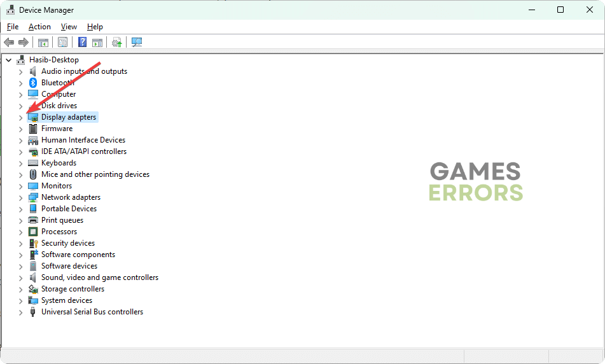
Task: Open the File menu
Action: 13,27
